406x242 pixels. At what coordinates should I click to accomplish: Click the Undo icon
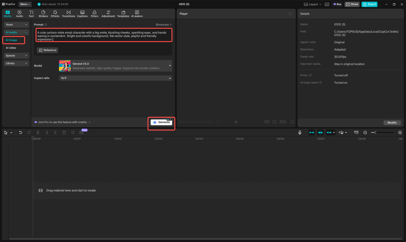click(x=20, y=133)
